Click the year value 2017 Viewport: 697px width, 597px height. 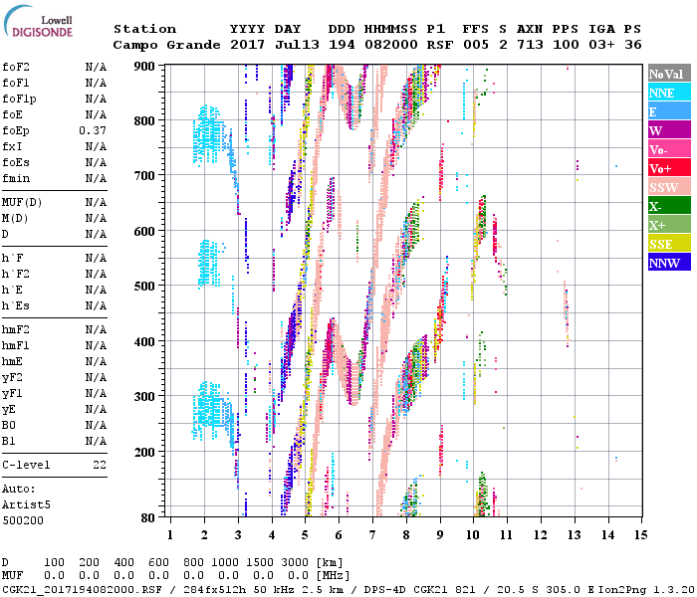click(247, 45)
